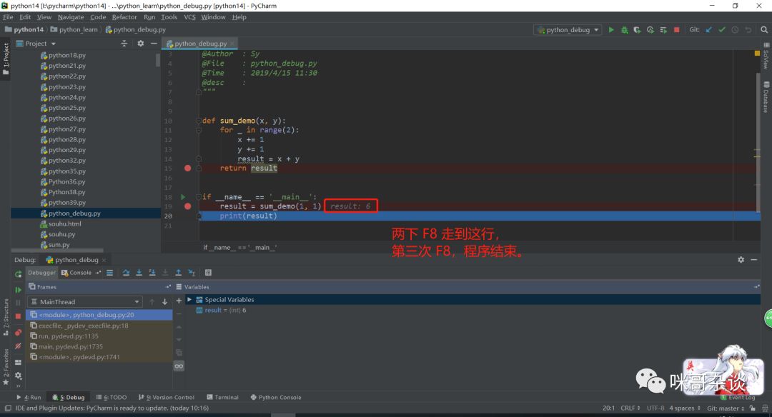The width and height of the screenshot is (772, 417).
Task: Revert changes with the Git undo arrow
Action: click(x=748, y=29)
